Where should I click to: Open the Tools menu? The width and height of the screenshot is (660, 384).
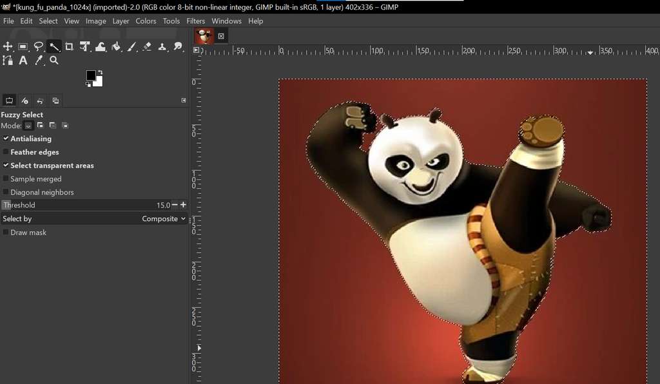pyautogui.click(x=171, y=21)
